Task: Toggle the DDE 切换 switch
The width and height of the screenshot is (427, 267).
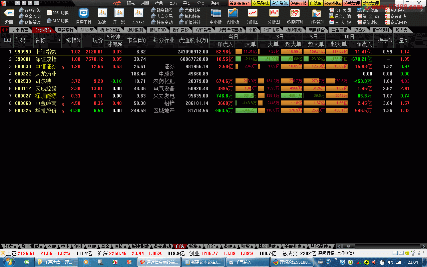Action: (58, 13)
